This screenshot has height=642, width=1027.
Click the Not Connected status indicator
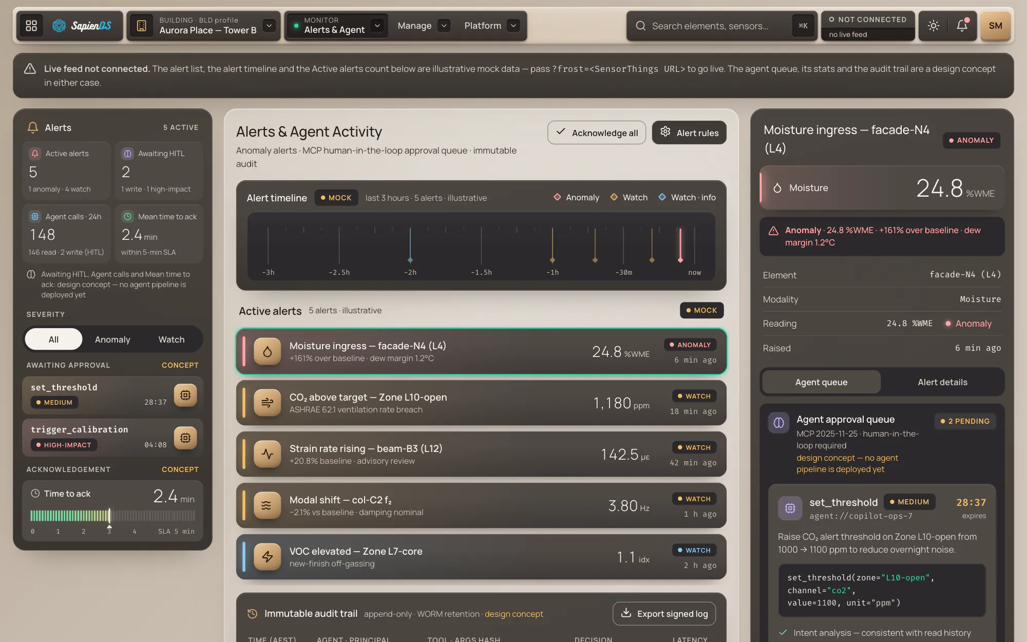tap(868, 26)
